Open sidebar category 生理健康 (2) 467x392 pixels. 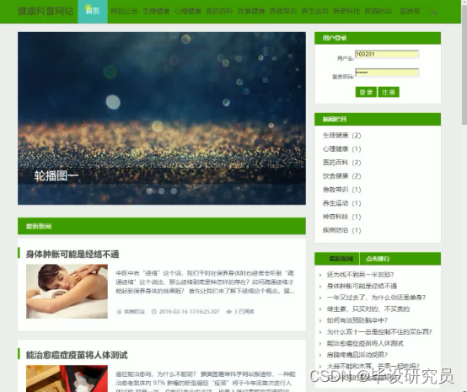341,136
